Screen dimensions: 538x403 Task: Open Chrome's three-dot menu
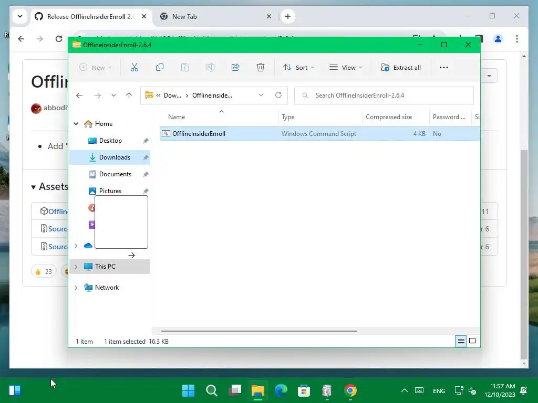(517, 39)
